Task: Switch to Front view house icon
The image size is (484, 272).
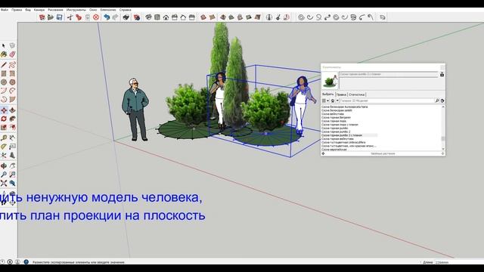Action: pyautogui.click(x=166, y=17)
